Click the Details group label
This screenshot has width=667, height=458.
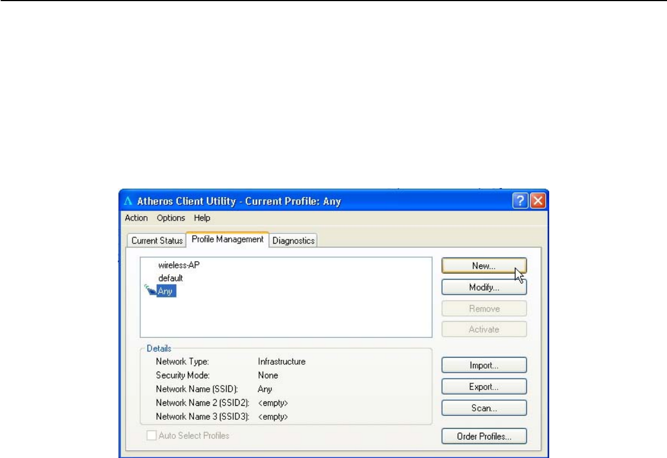159,348
